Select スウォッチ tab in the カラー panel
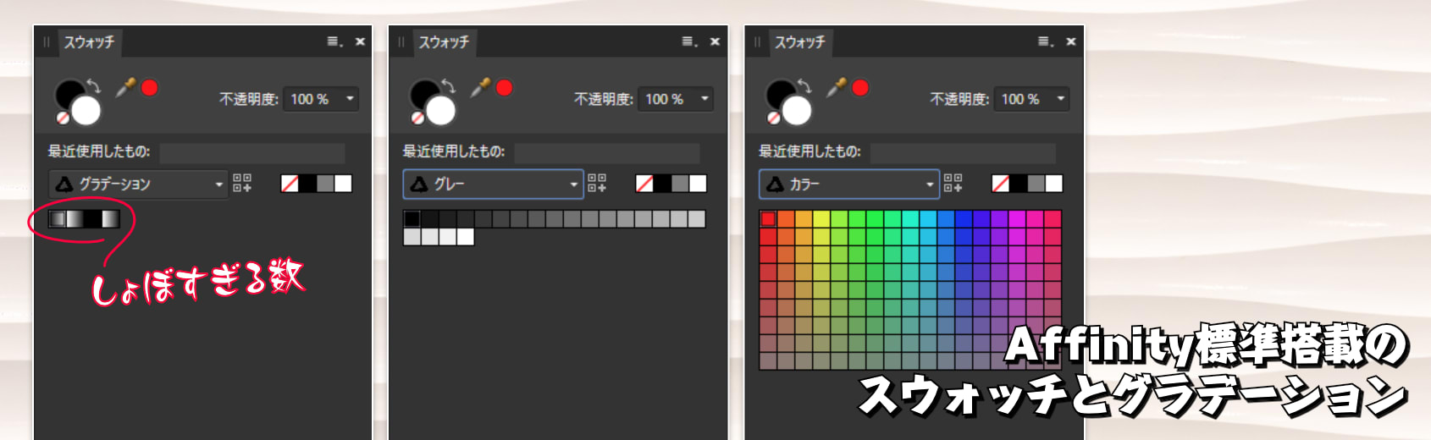The image size is (1431, 440). click(x=799, y=41)
